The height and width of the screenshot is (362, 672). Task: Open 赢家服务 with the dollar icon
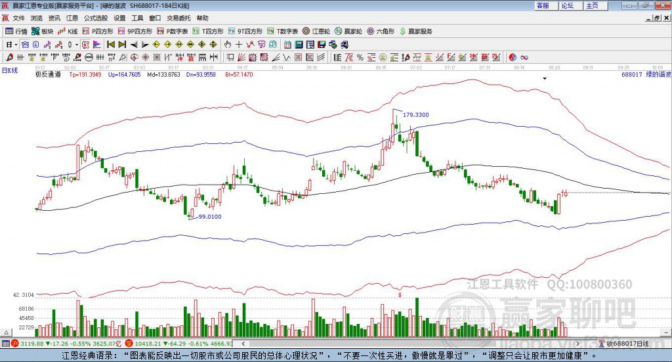click(x=416, y=32)
